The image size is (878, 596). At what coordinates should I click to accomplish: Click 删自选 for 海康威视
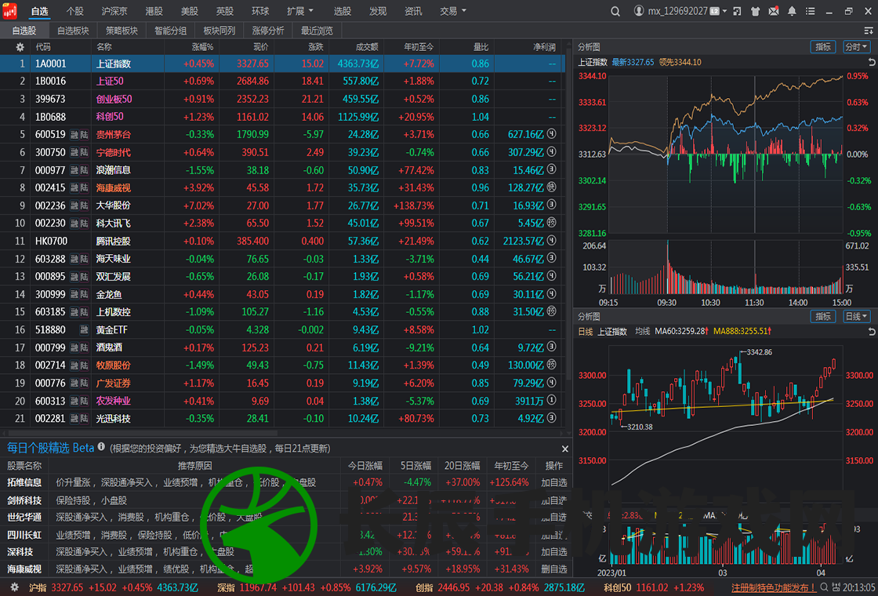tap(554, 569)
